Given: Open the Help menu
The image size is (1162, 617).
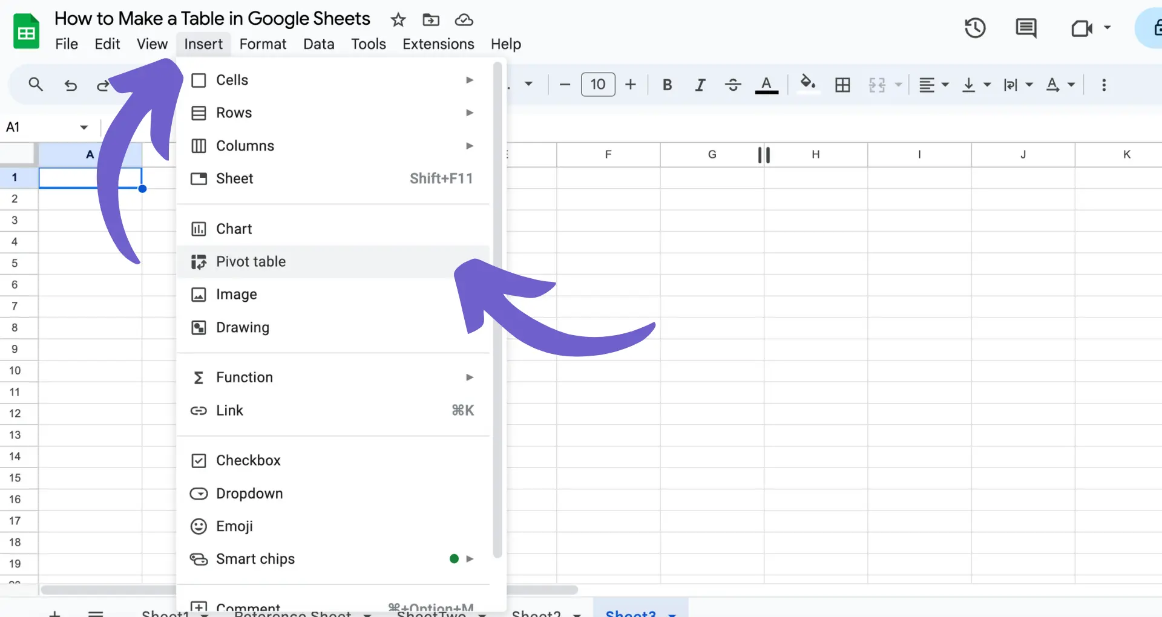Looking at the screenshot, I should click(x=506, y=44).
